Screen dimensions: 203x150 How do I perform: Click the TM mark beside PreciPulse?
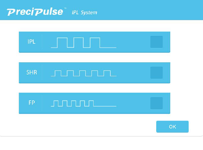tap(65, 8)
